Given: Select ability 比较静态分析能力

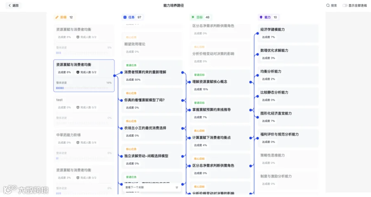Looking at the screenshot, I should point(288,96).
